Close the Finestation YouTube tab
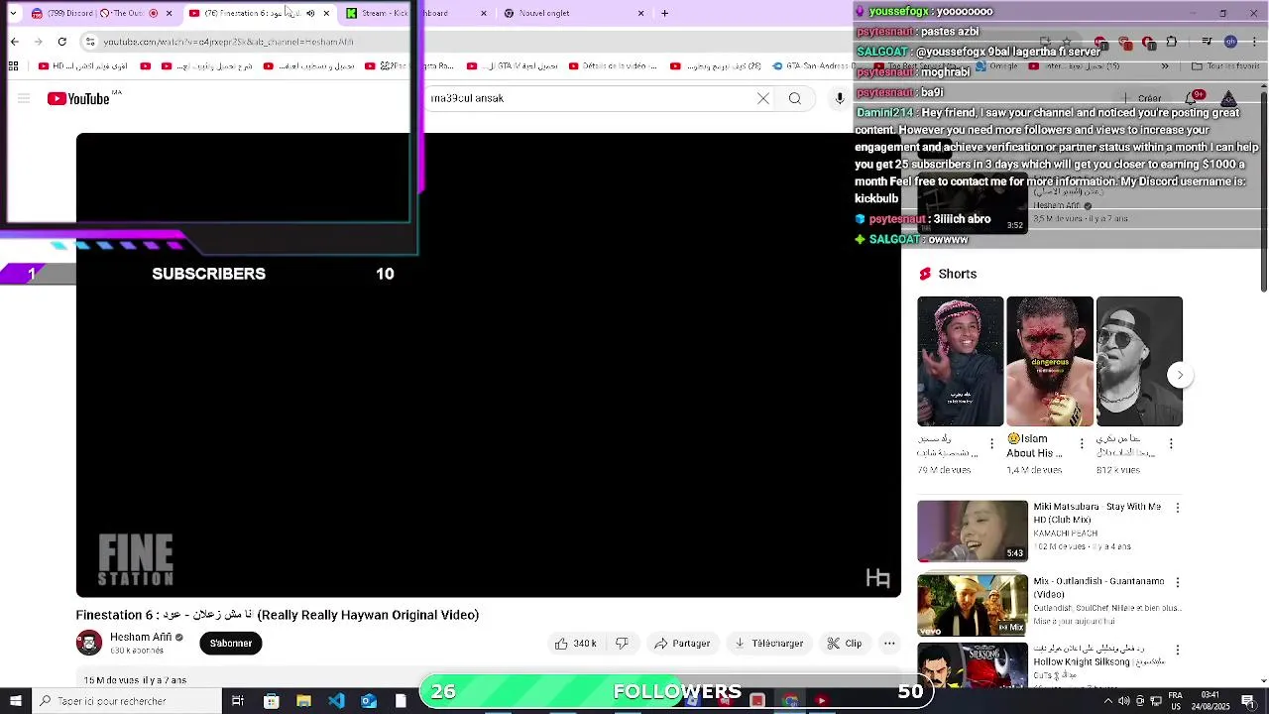The width and height of the screenshot is (1269, 714). coord(326,13)
